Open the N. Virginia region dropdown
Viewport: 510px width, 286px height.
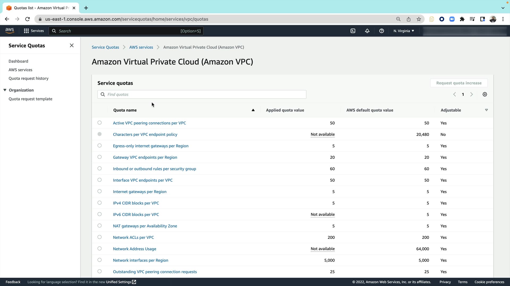tap(404, 31)
